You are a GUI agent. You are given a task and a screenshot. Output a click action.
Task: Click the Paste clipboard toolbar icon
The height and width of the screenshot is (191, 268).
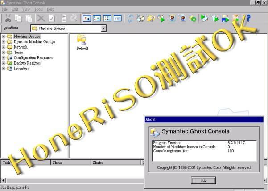coord(28,18)
